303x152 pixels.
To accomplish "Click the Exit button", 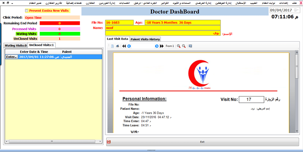I will tap(202, 142).
